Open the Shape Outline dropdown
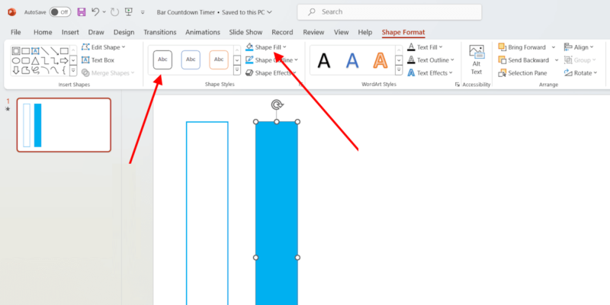Image resolution: width=610 pixels, height=305 pixels. click(296, 60)
